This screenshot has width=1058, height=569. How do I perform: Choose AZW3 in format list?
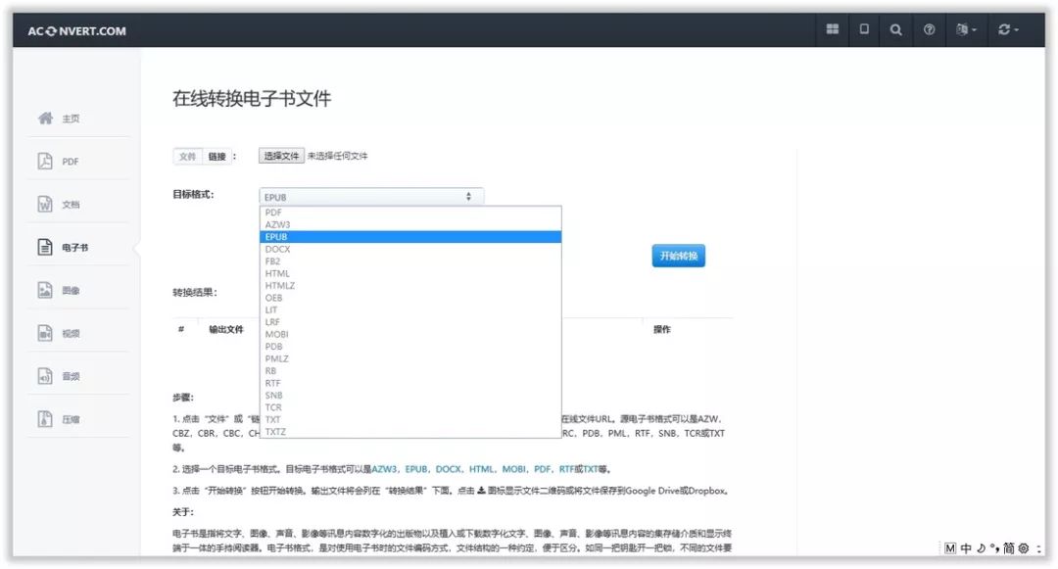tap(410, 224)
